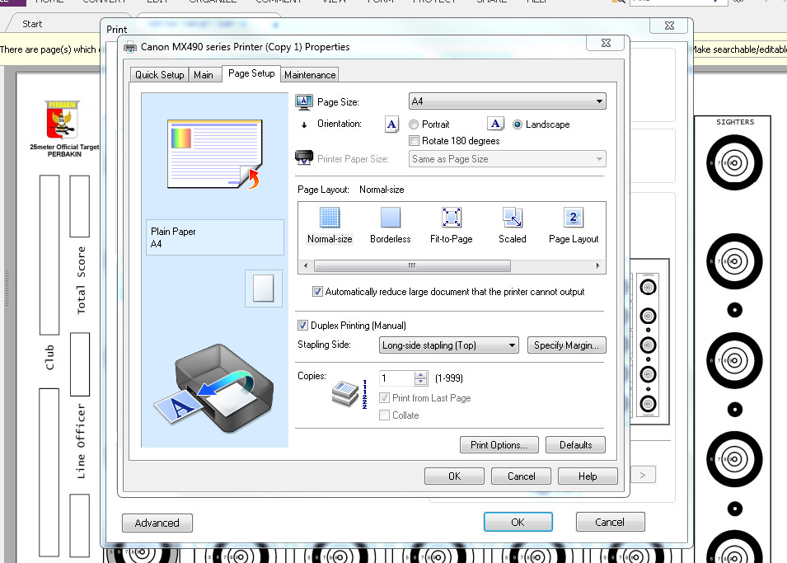The height and width of the screenshot is (563, 787).
Task: Click OK in the Properties dialog
Action: pos(454,476)
